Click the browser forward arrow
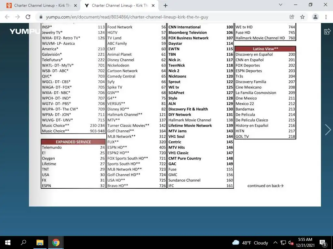This screenshot has height=249, width=333. 18,17
